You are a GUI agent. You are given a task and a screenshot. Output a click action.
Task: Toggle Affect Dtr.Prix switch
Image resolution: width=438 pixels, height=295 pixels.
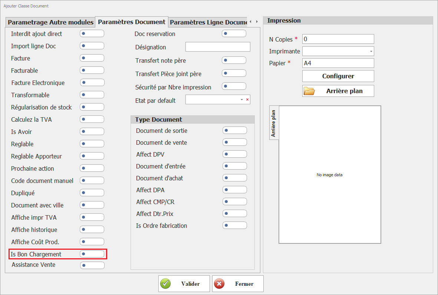(235, 214)
